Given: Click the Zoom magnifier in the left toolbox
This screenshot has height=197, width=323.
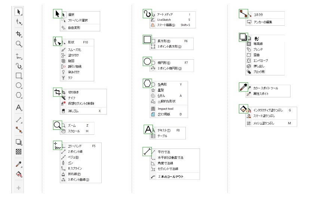Looking at the screenshot, I should (19, 44).
